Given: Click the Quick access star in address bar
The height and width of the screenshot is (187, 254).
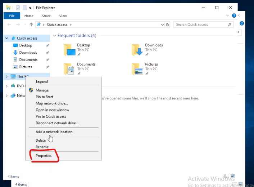Looking at the screenshot, I should pos(39,25).
